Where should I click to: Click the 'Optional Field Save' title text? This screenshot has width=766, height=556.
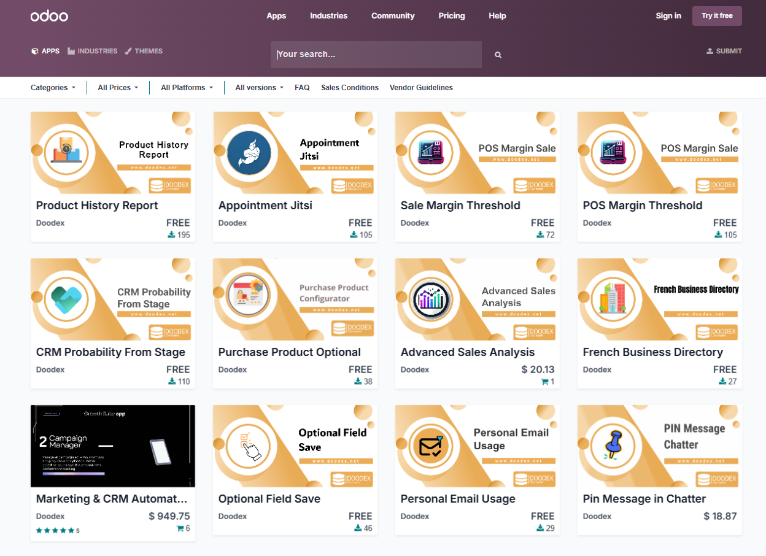click(x=269, y=499)
